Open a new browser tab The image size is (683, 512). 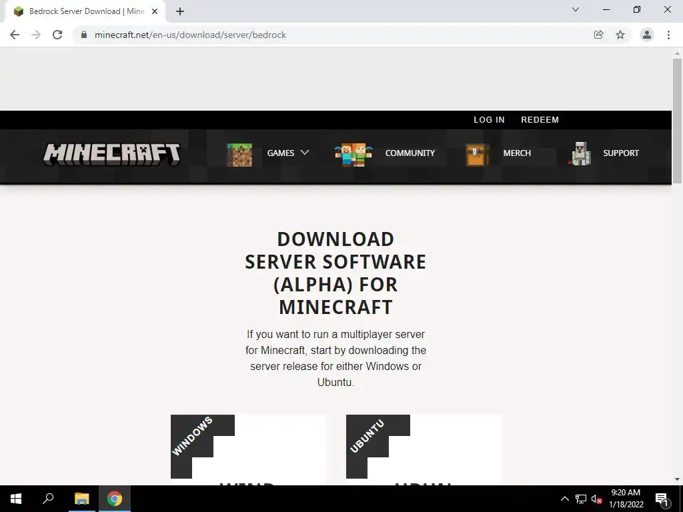point(180,11)
